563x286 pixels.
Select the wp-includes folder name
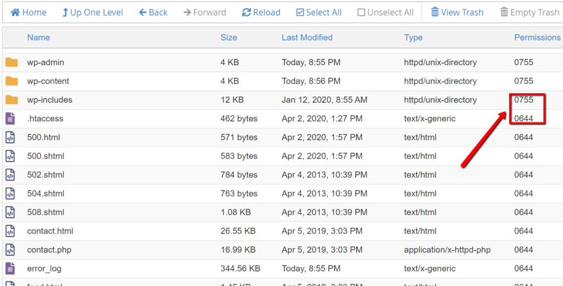(x=49, y=100)
